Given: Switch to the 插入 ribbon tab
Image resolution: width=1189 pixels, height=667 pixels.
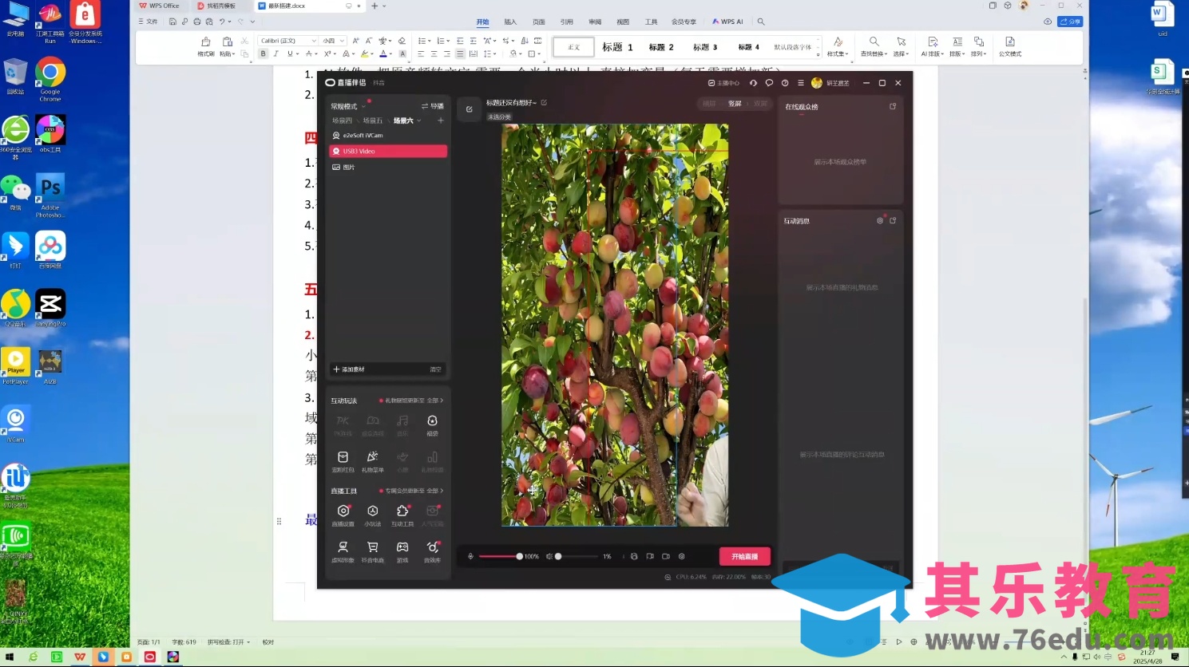Looking at the screenshot, I should [x=510, y=22].
